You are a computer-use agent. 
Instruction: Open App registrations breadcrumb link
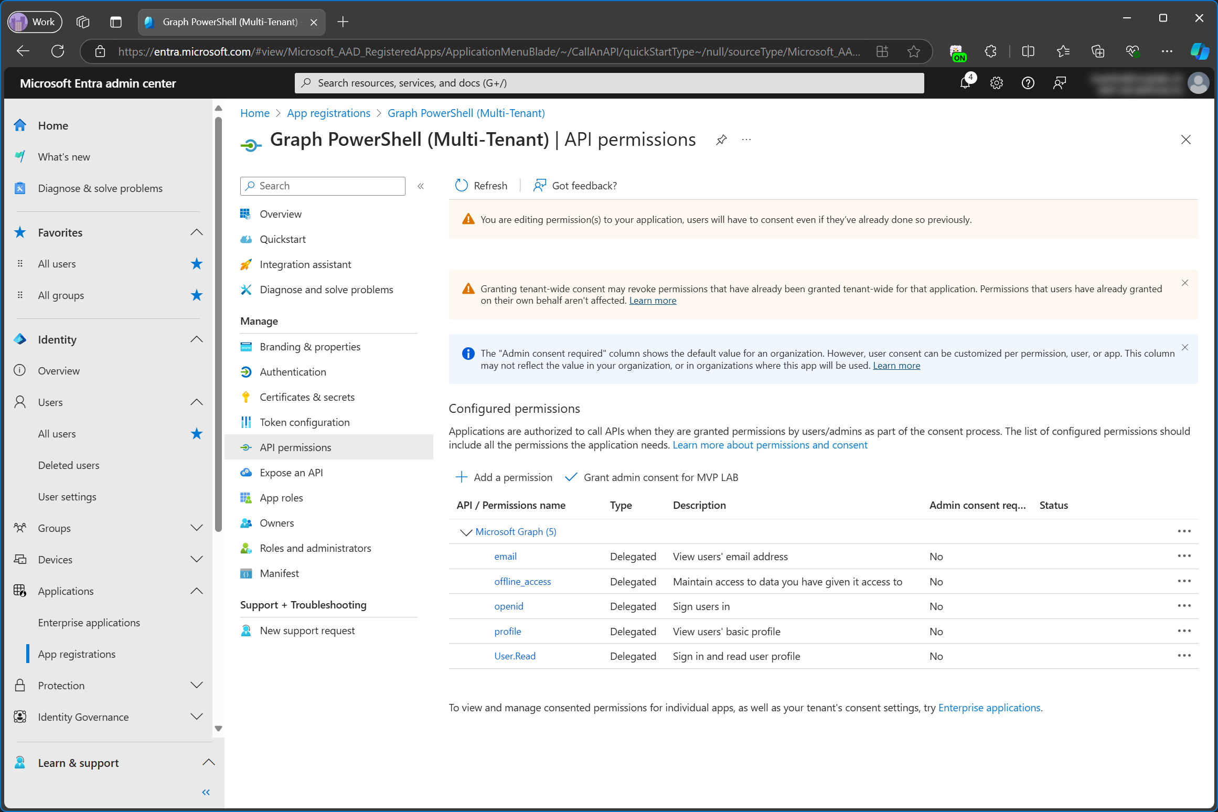coord(328,113)
